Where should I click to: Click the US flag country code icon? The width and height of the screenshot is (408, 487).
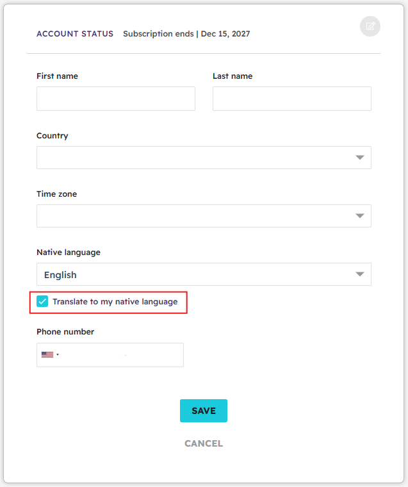click(47, 355)
